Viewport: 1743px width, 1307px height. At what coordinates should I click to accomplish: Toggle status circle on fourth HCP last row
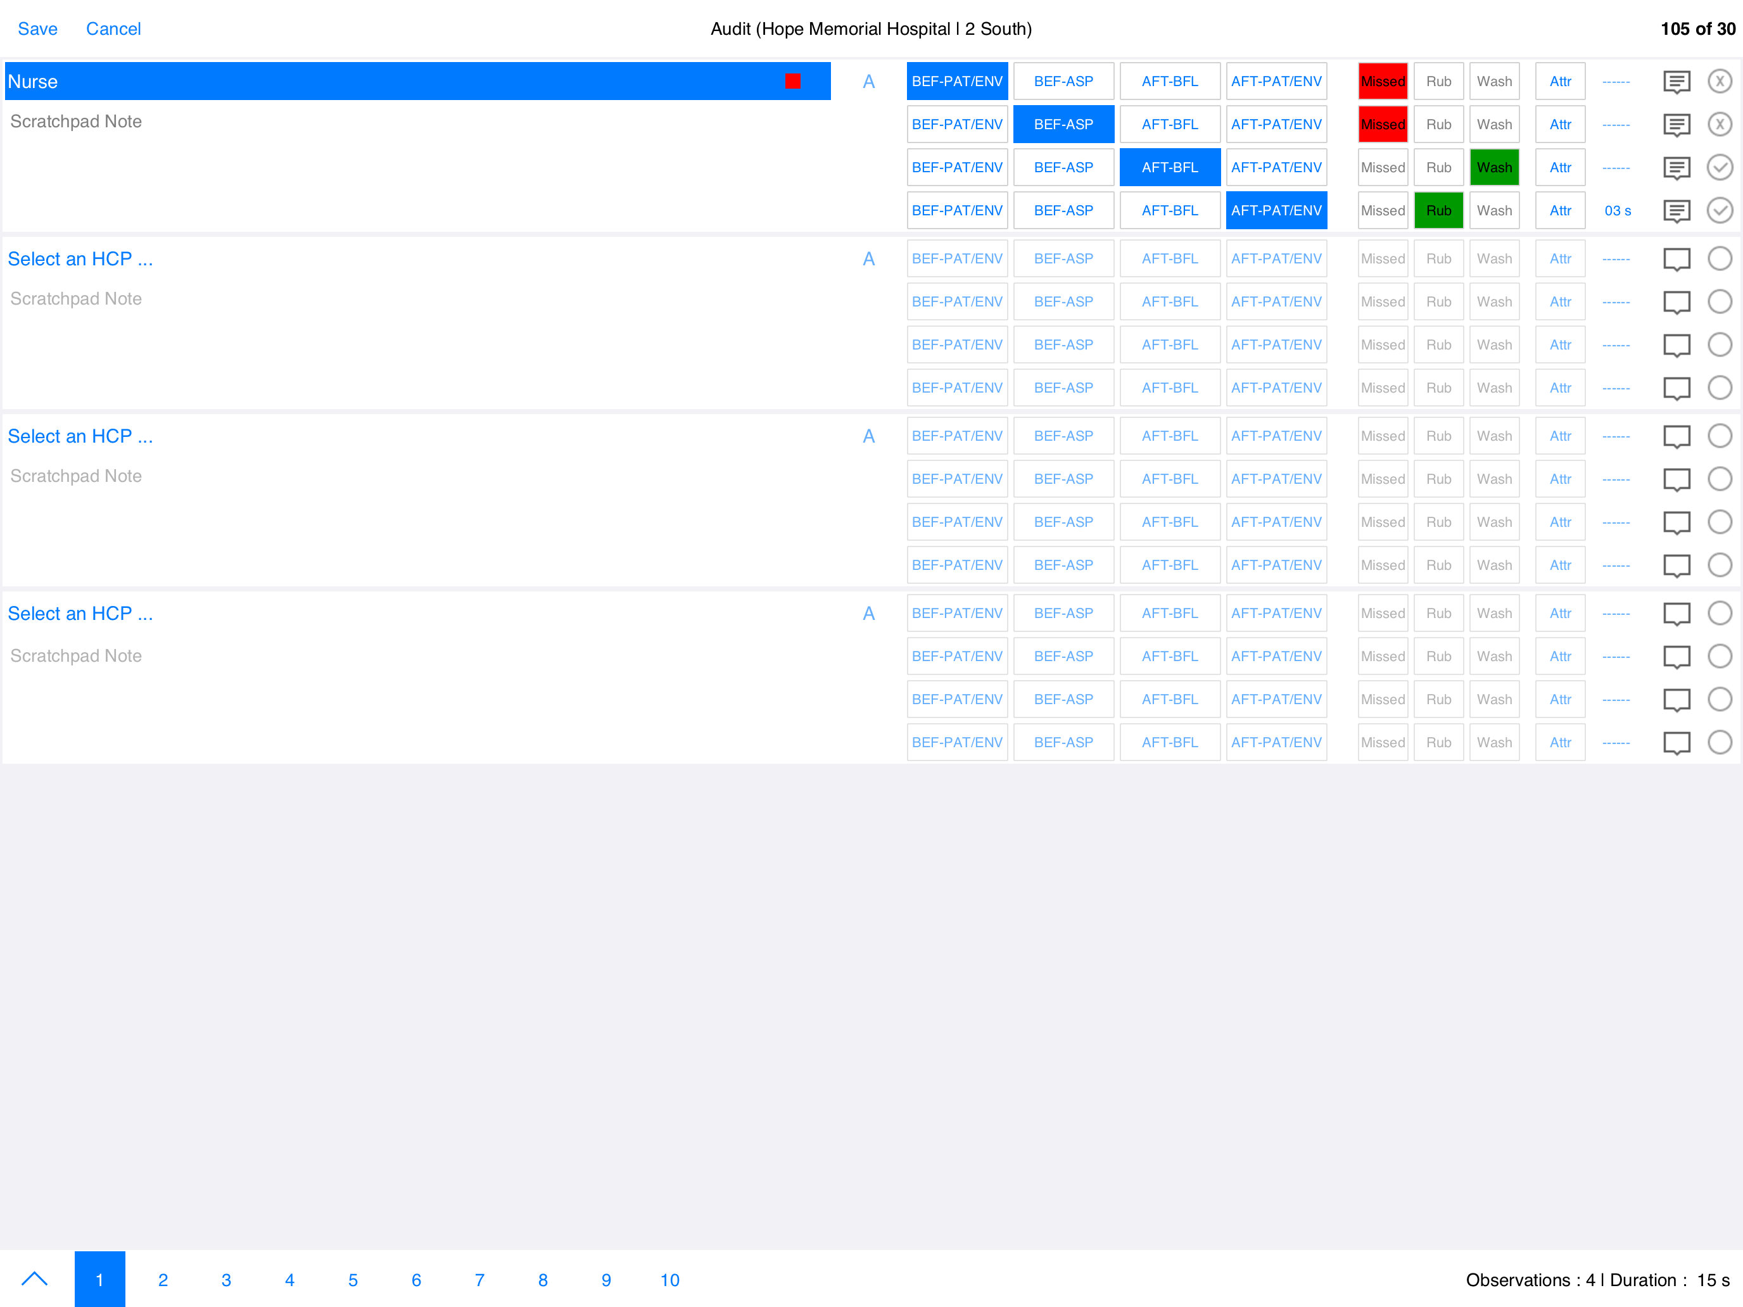tap(1720, 742)
